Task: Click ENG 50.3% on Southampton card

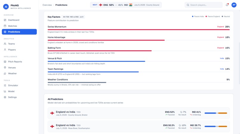Action: [x=169, y=125]
